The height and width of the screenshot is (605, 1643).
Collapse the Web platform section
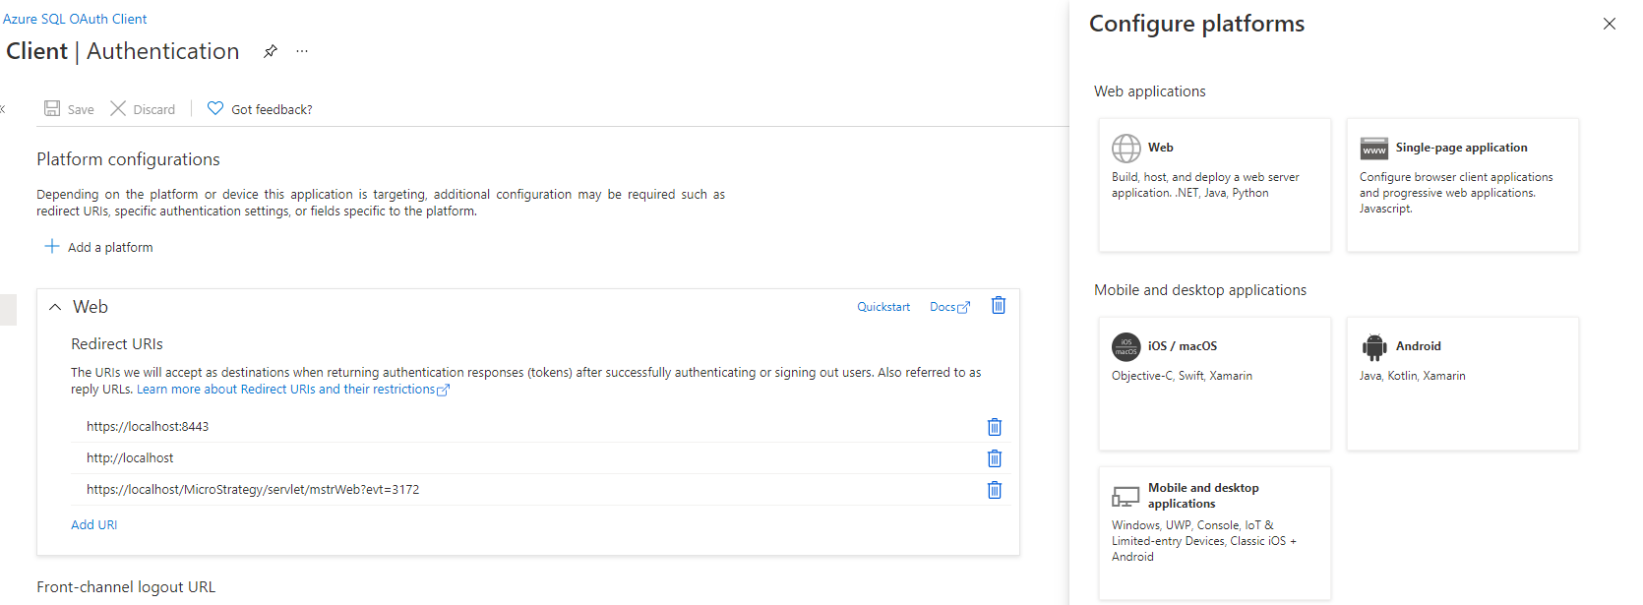pyautogui.click(x=55, y=307)
